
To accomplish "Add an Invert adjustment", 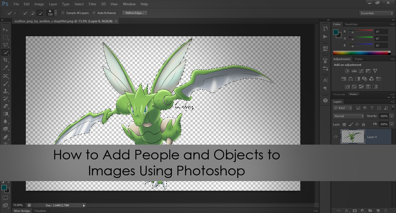I will tap(347, 86).
